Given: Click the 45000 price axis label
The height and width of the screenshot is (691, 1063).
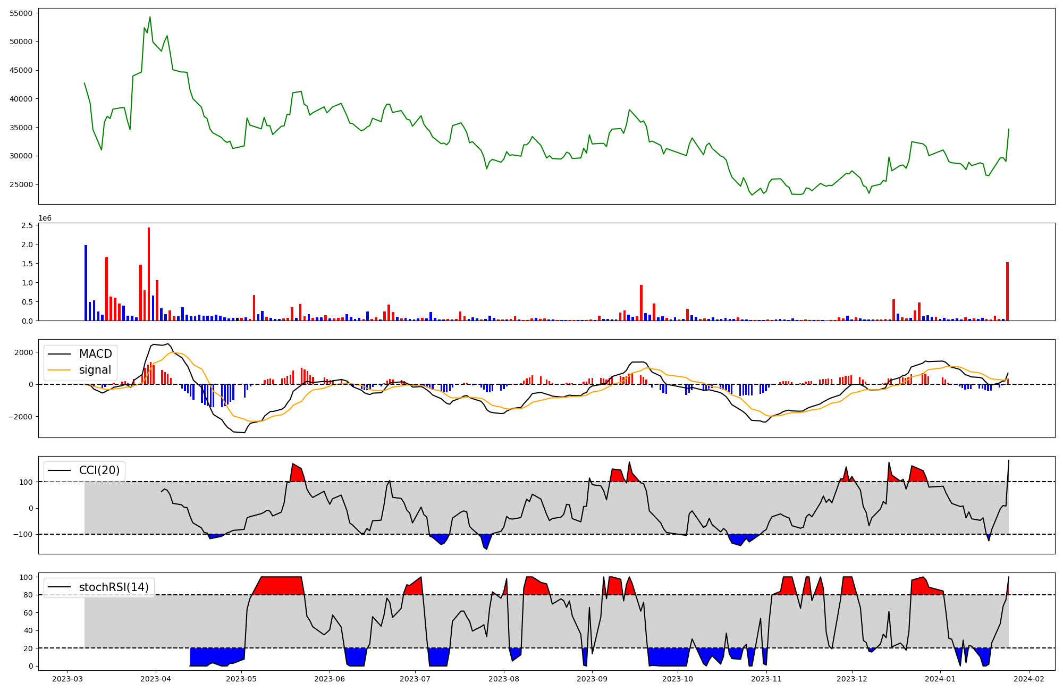Looking at the screenshot, I should pyautogui.click(x=21, y=70).
